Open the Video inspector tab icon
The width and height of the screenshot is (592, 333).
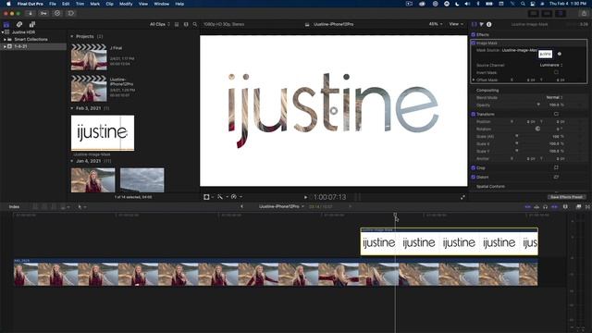475,24
